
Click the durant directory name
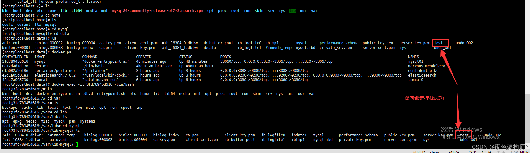24,25
